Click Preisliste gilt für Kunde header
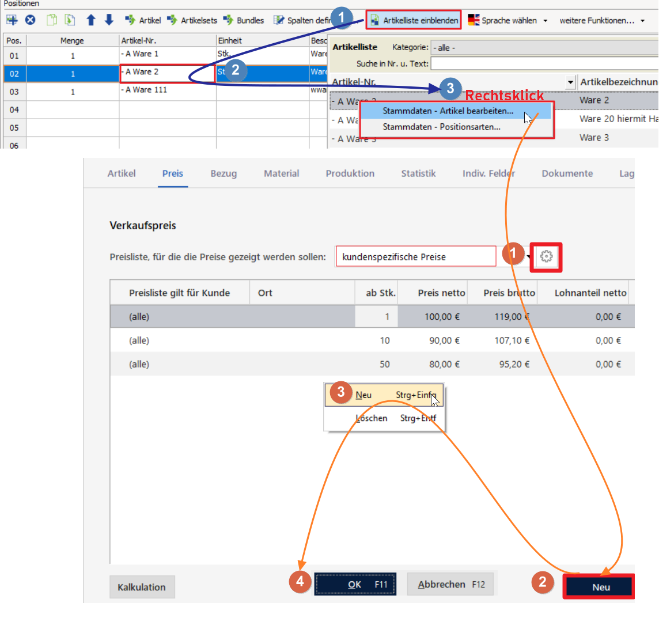Viewport: 659px width, 633px height. pyautogui.click(x=180, y=293)
